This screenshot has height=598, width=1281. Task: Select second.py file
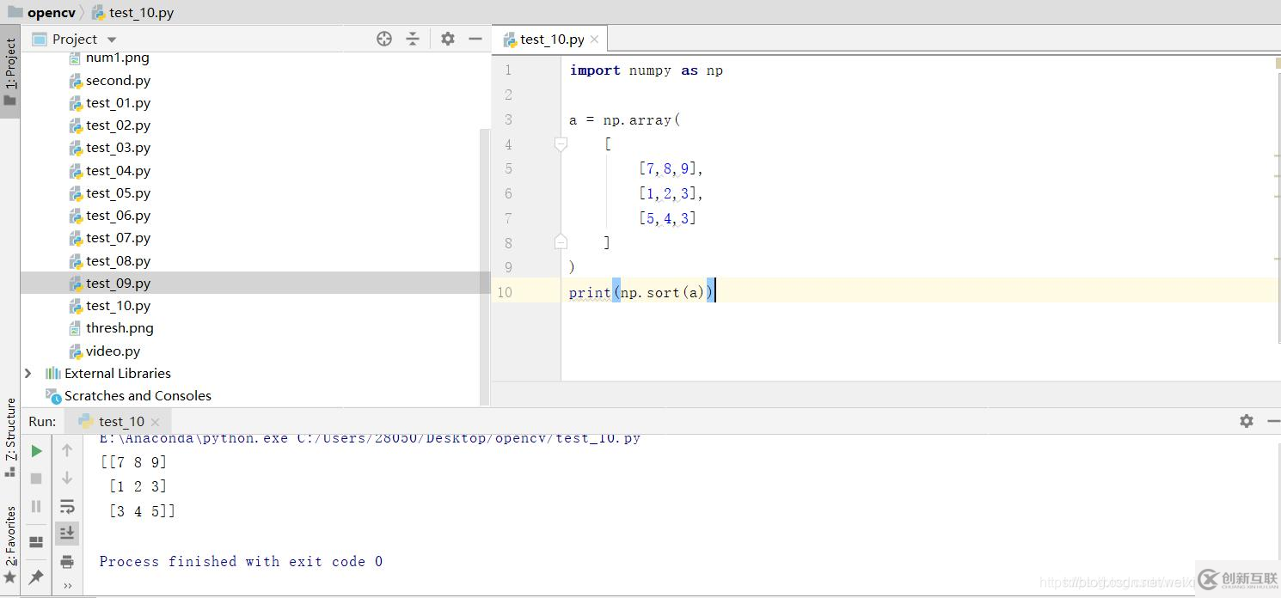tap(118, 80)
